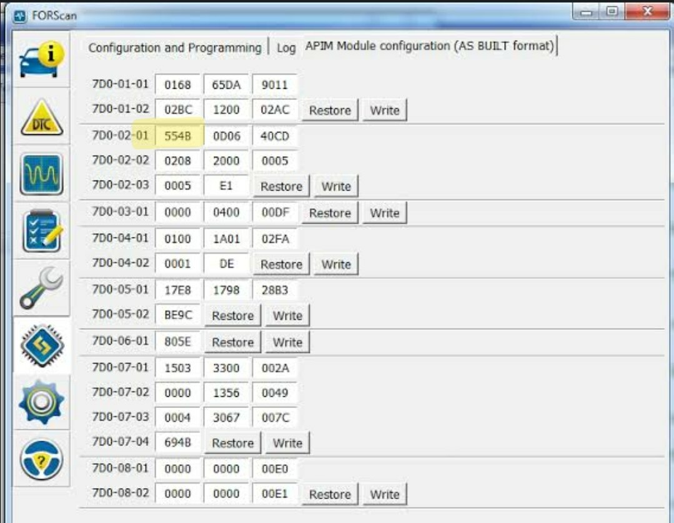Open the checklist tests section
Viewport: 674px width, 523px height.
(42, 231)
